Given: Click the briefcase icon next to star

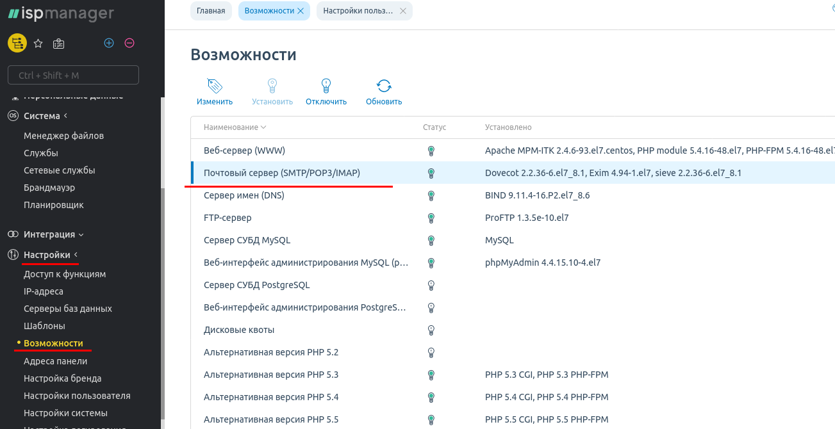Looking at the screenshot, I should (58, 44).
